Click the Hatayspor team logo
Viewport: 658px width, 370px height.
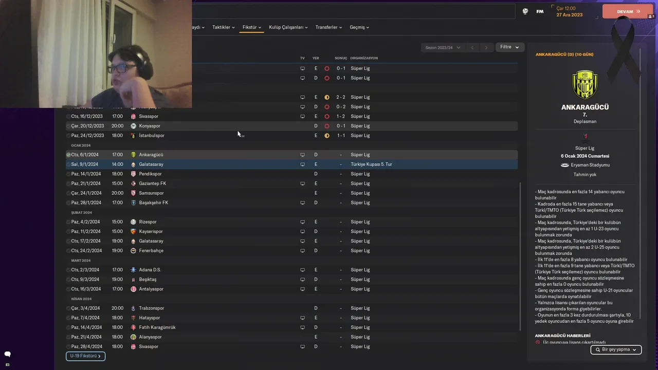click(133, 318)
